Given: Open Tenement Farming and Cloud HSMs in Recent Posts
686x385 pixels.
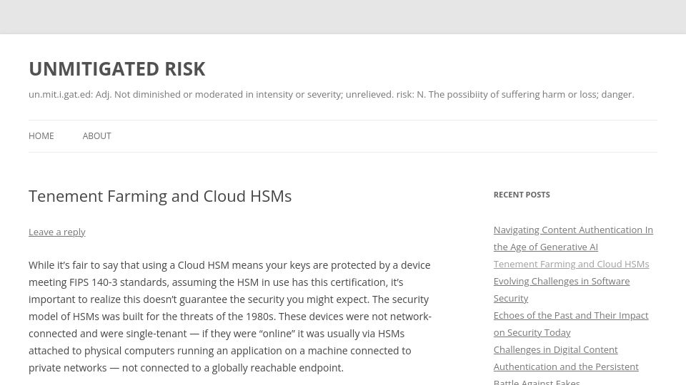Looking at the screenshot, I should click(x=572, y=264).
